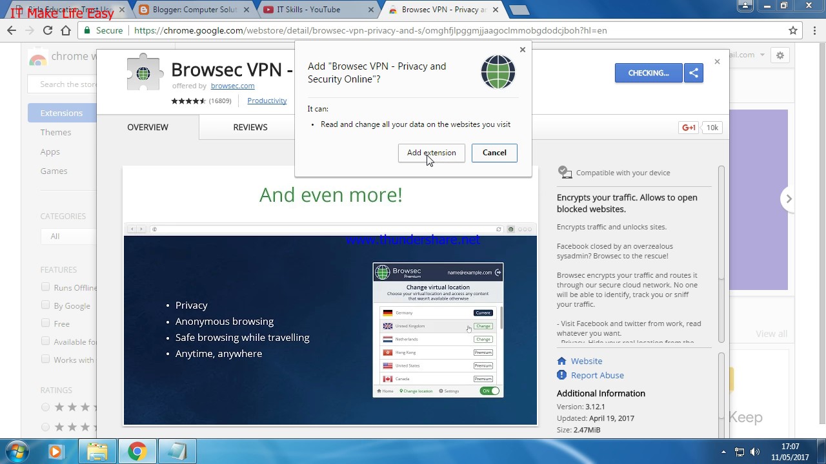Image resolution: width=826 pixels, height=464 pixels.
Task: Open File Explorer from taskbar
Action: pyautogui.click(x=97, y=452)
